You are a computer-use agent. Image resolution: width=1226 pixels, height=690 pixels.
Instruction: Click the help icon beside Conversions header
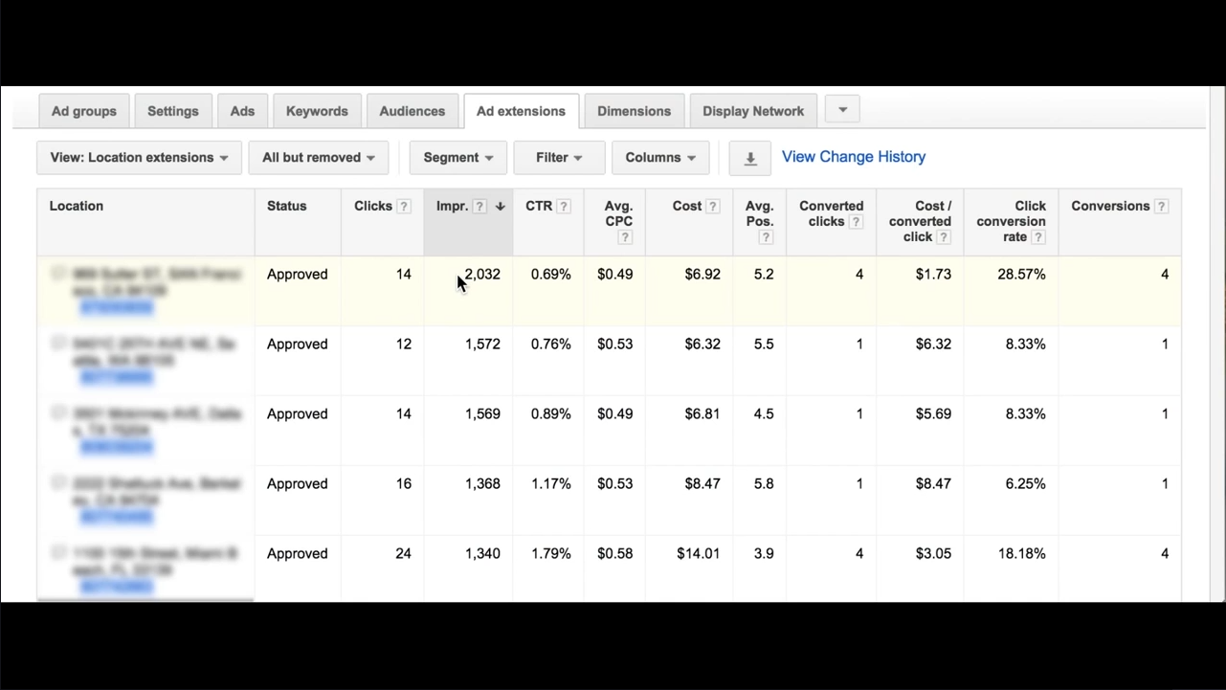click(x=1161, y=207)
